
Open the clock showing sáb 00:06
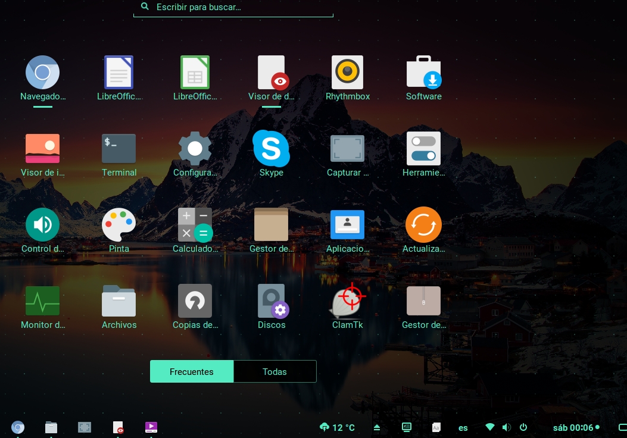click(x=573, y=427)
